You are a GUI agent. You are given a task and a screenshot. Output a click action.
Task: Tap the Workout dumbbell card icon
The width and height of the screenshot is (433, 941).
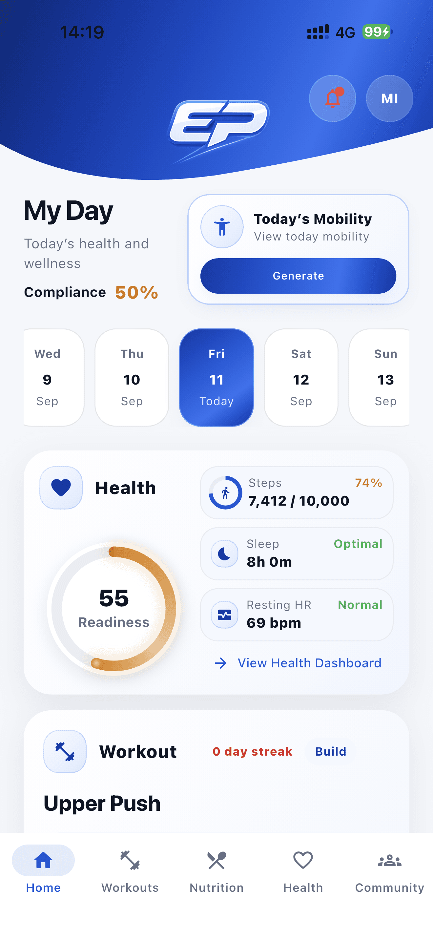tap(65, 751)
